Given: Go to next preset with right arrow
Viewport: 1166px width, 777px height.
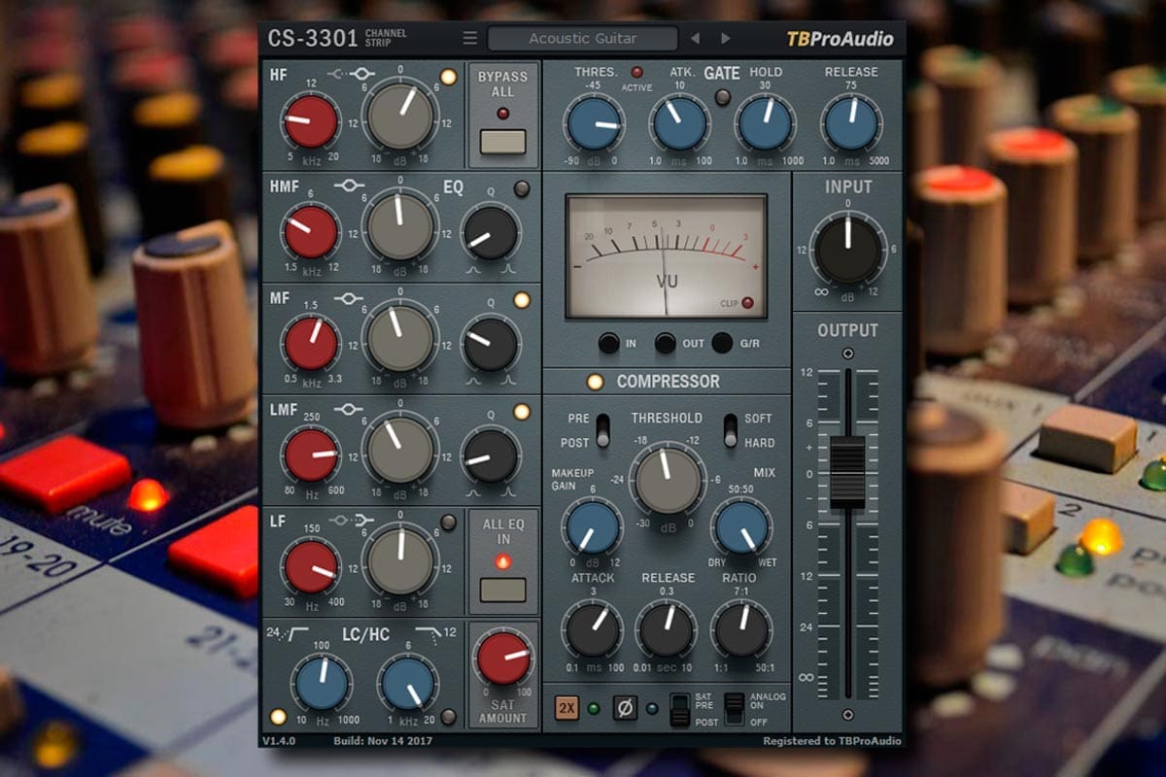Looking at the screenshot, I should [726, 39].
